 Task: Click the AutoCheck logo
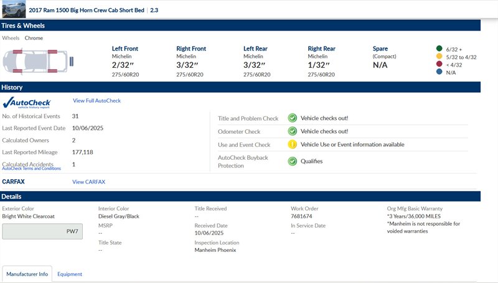point(27,102)
